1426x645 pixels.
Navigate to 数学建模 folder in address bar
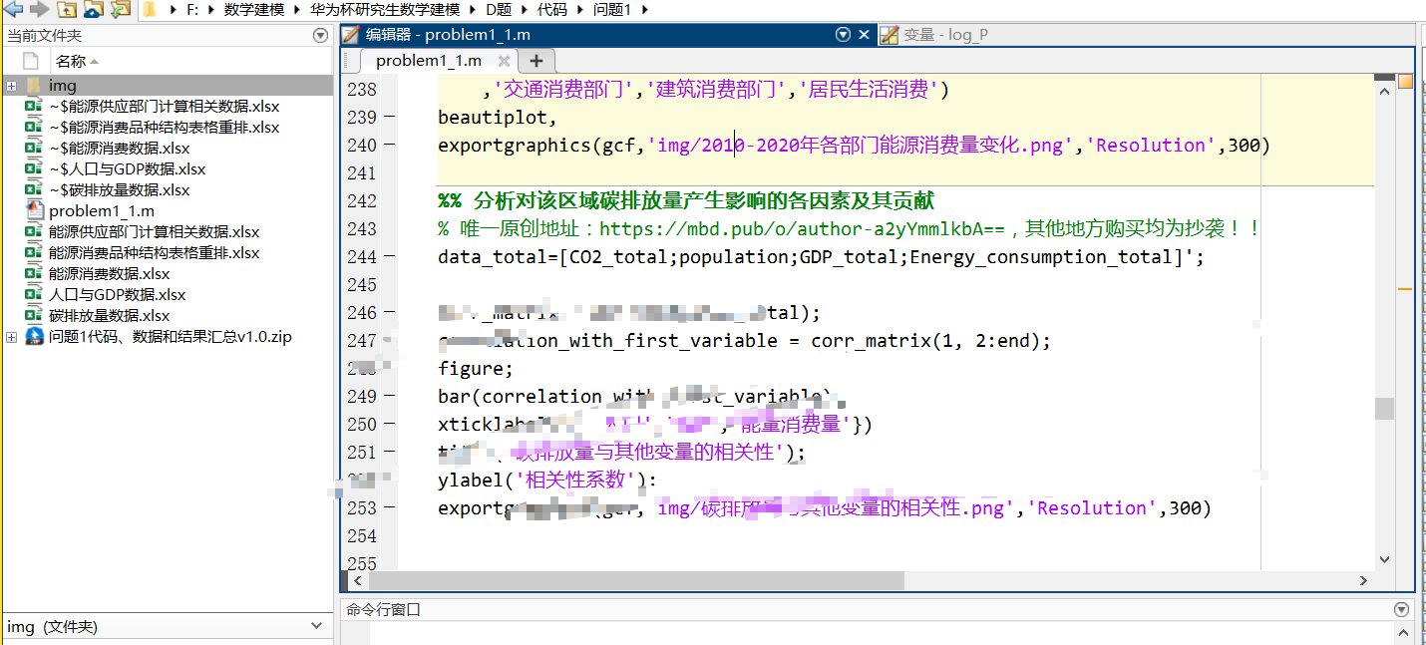pyautogui.click(x=254, y=9)
